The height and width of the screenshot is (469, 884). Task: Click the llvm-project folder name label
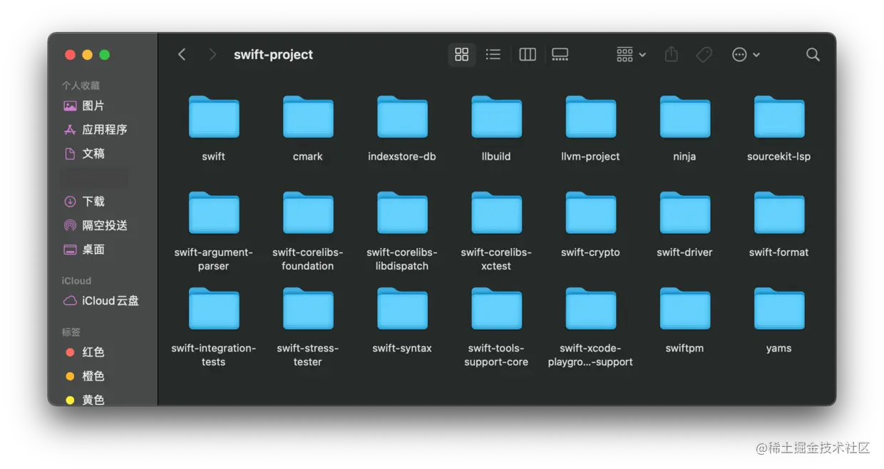point(590,157)
